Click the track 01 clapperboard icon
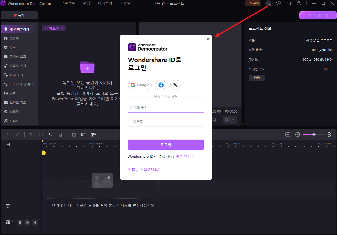Image resolution: width=337 pixels, height=235 pixels. pos(8,222)
